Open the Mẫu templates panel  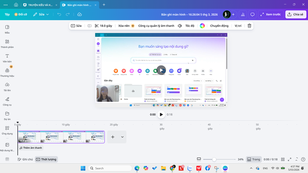[7, 29]
